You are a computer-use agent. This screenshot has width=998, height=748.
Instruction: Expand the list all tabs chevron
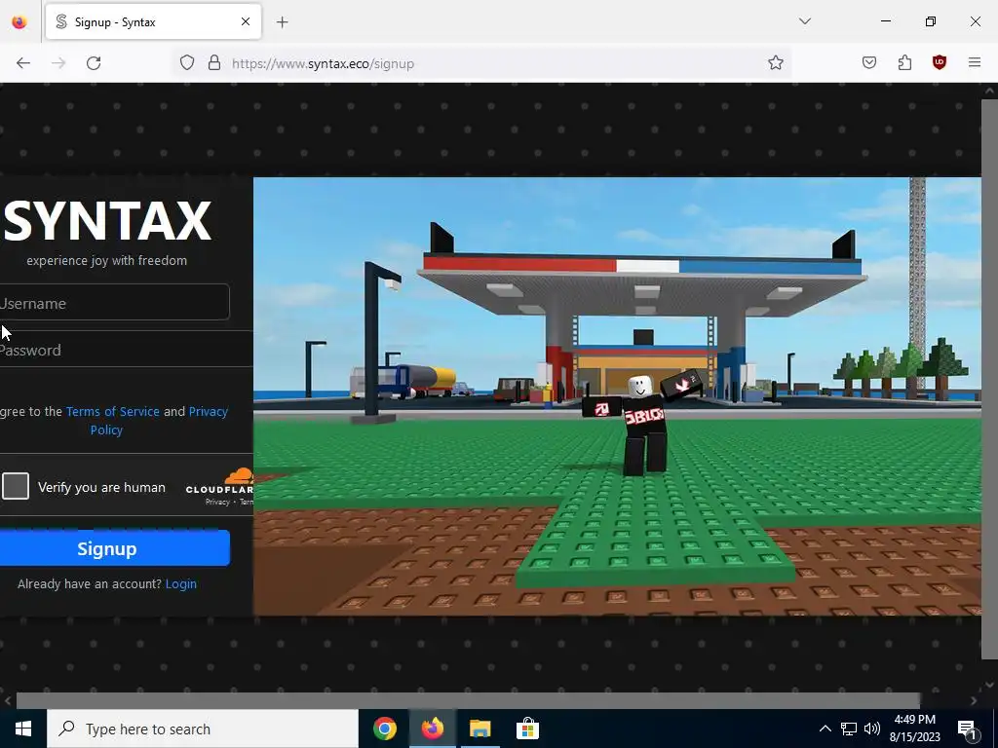805,21
